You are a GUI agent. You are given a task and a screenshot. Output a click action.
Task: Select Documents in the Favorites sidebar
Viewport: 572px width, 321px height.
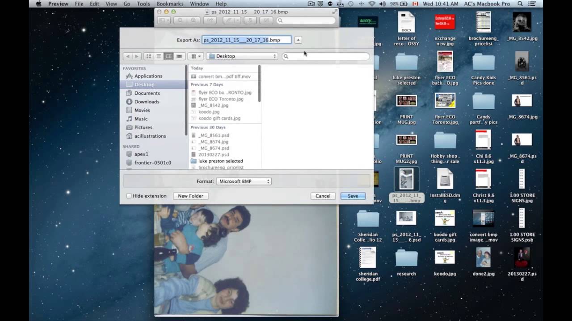(147, 93)
